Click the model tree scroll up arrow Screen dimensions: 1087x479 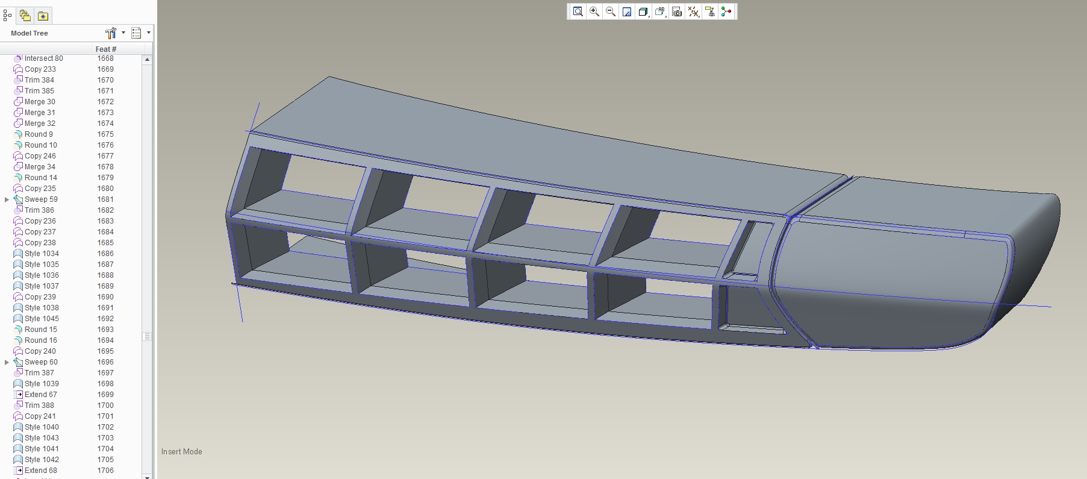click(147, 59)
